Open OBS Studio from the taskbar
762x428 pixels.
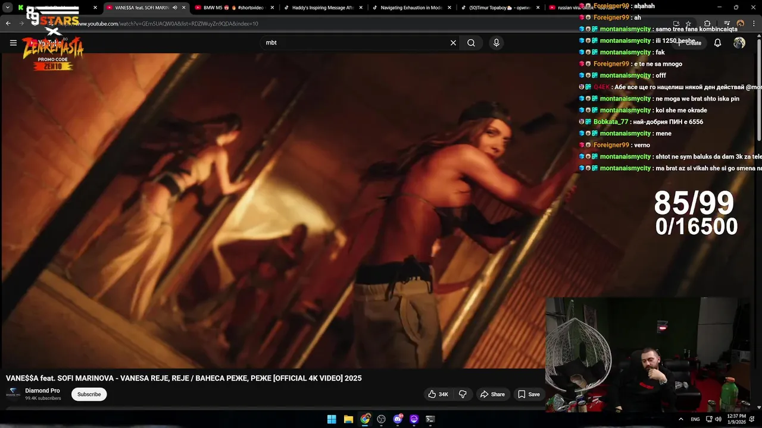[x=381, y=419]
